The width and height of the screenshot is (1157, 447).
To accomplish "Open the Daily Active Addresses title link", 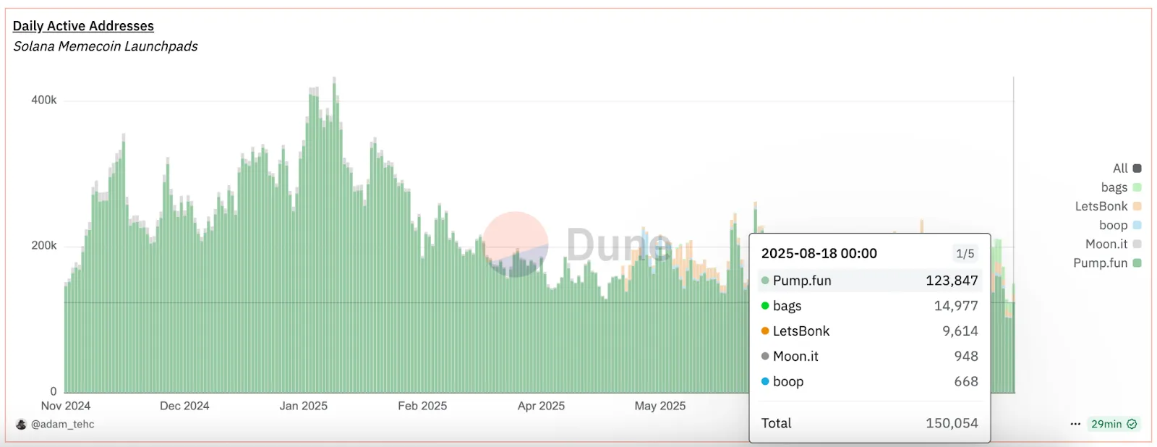I will click(x=83, y=26).
